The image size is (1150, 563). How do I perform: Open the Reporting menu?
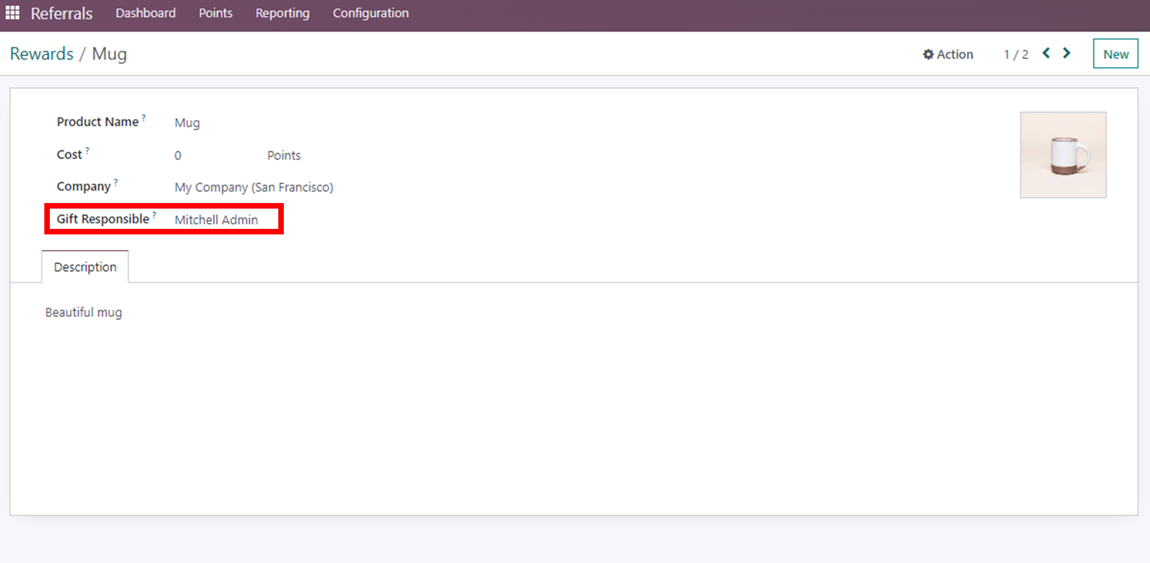(283, 13)
